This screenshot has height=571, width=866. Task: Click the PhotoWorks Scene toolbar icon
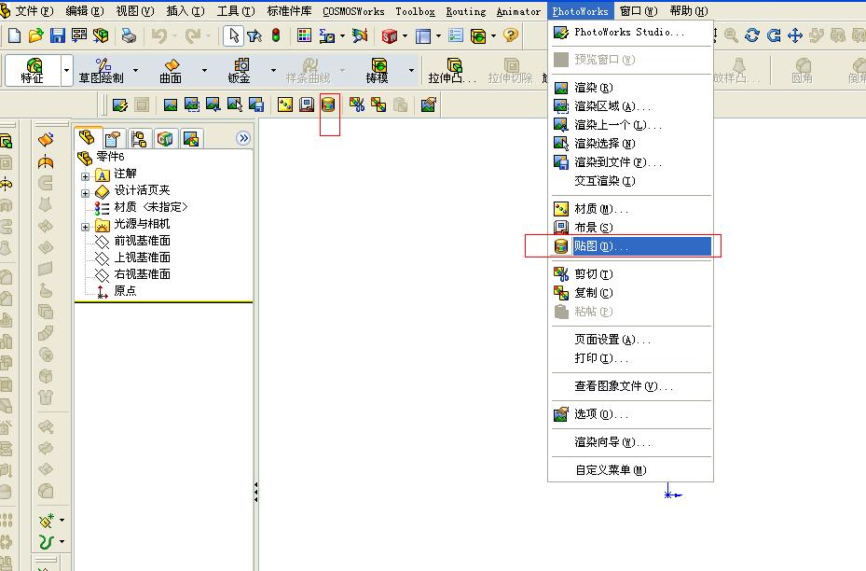tap(307, 104)
